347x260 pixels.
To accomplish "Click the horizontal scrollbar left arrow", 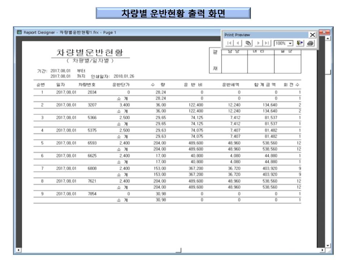I will click(x=18, y=250).
